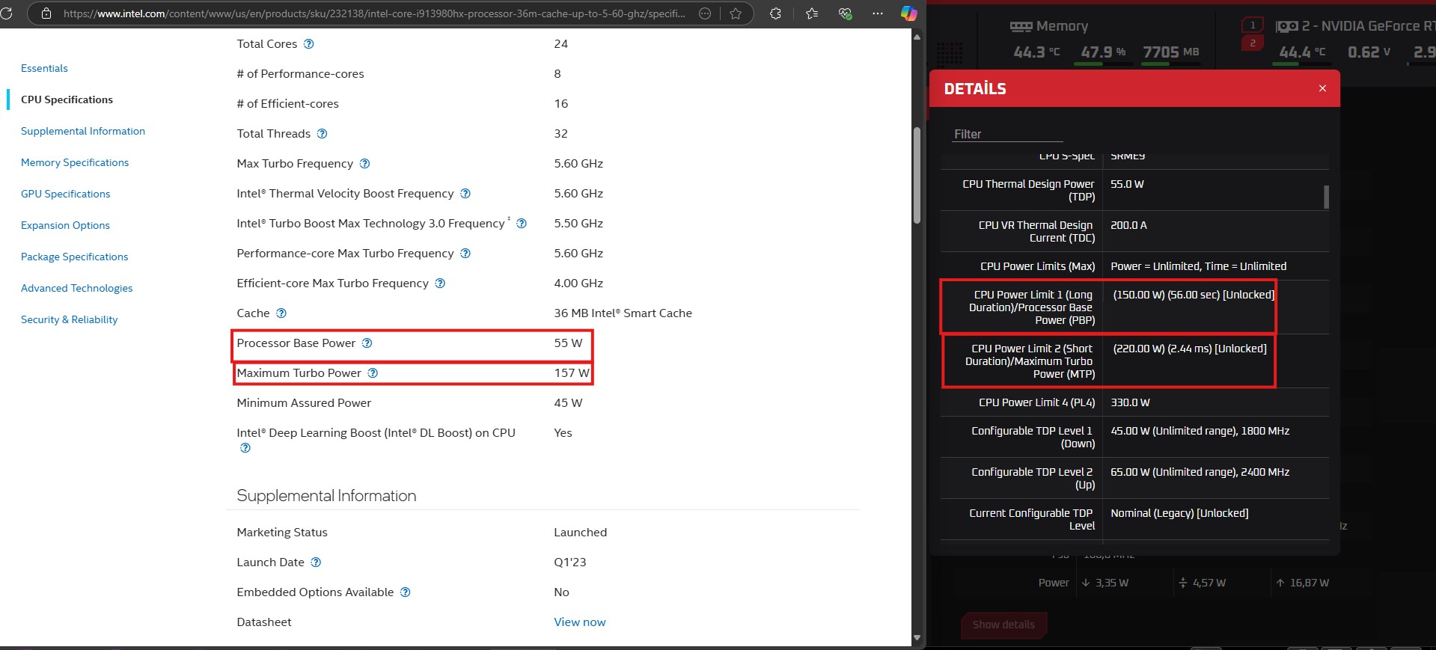Screen dimensions: 1436x650
Task: Jump to Package Specifications section
Action: [x=75, y=257]
